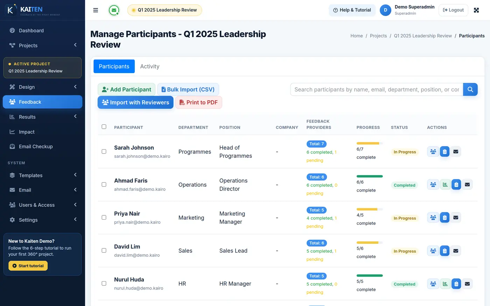
Task: Select the checkbox for David Lim
Action: [104, 250]
